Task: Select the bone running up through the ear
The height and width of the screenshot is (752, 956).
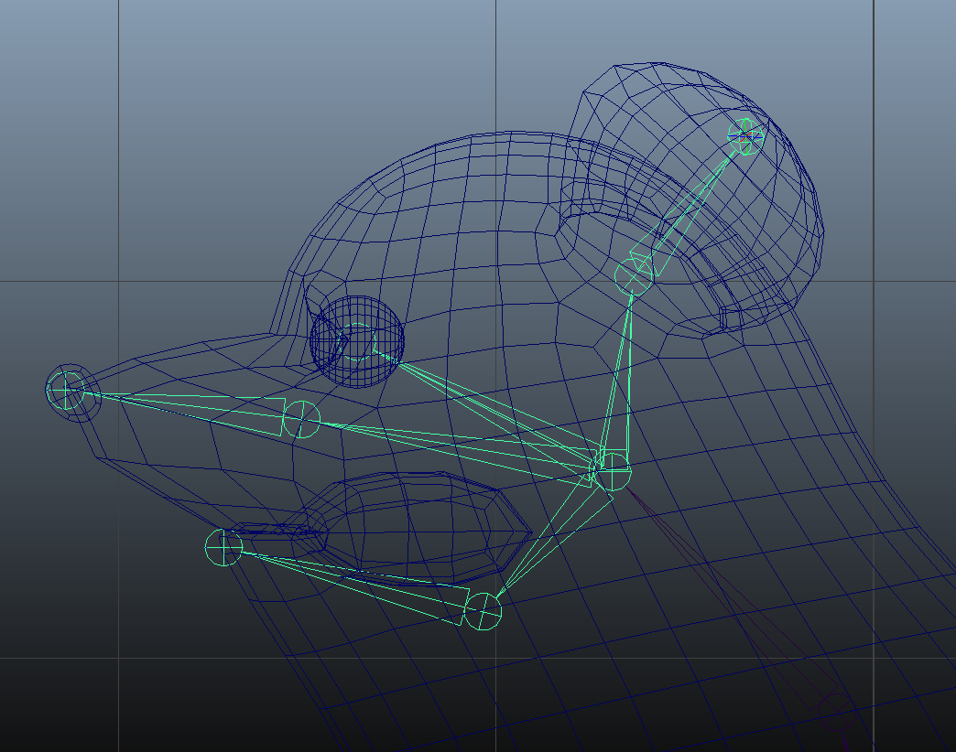Action: click(689, 207)
